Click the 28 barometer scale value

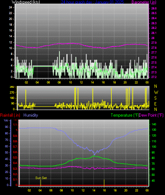coord(153,38)
